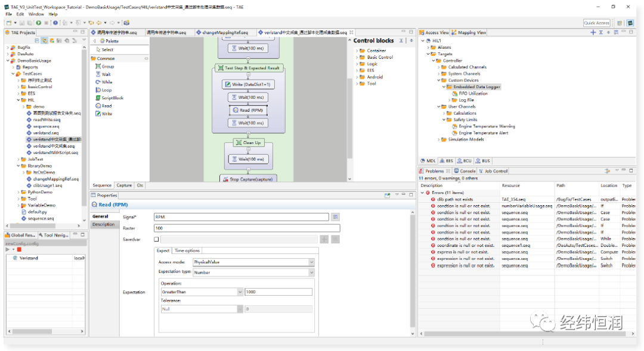644x351 pixels.
Task: Pick the Group block in Palette
Action: pyautogui.click(x=105, y=67)
